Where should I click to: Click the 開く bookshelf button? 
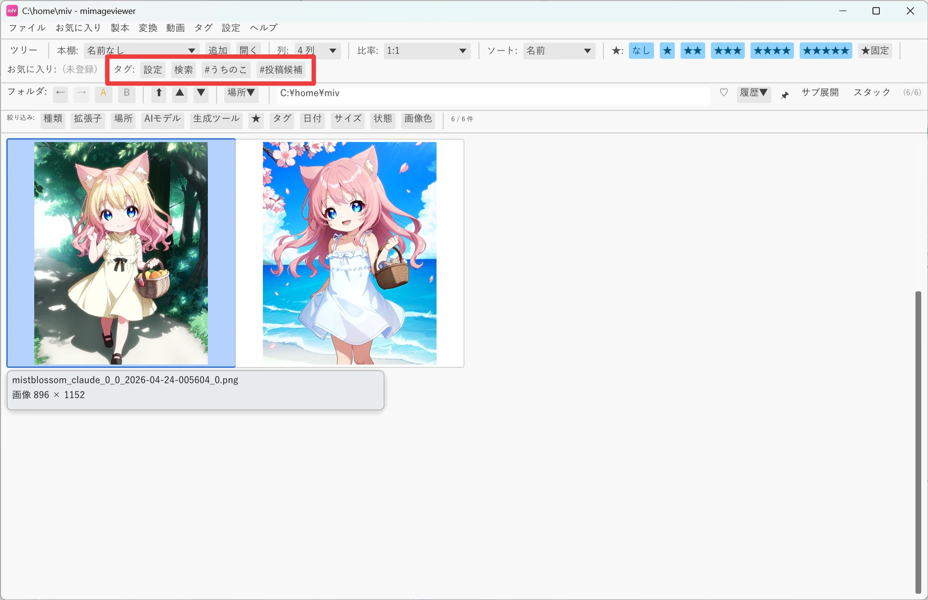pyautogui.click(x=248, y=50)
